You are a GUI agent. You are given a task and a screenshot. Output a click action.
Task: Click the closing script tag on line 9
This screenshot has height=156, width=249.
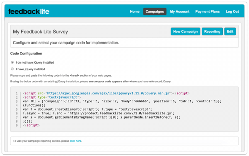(x=31, y=125)
